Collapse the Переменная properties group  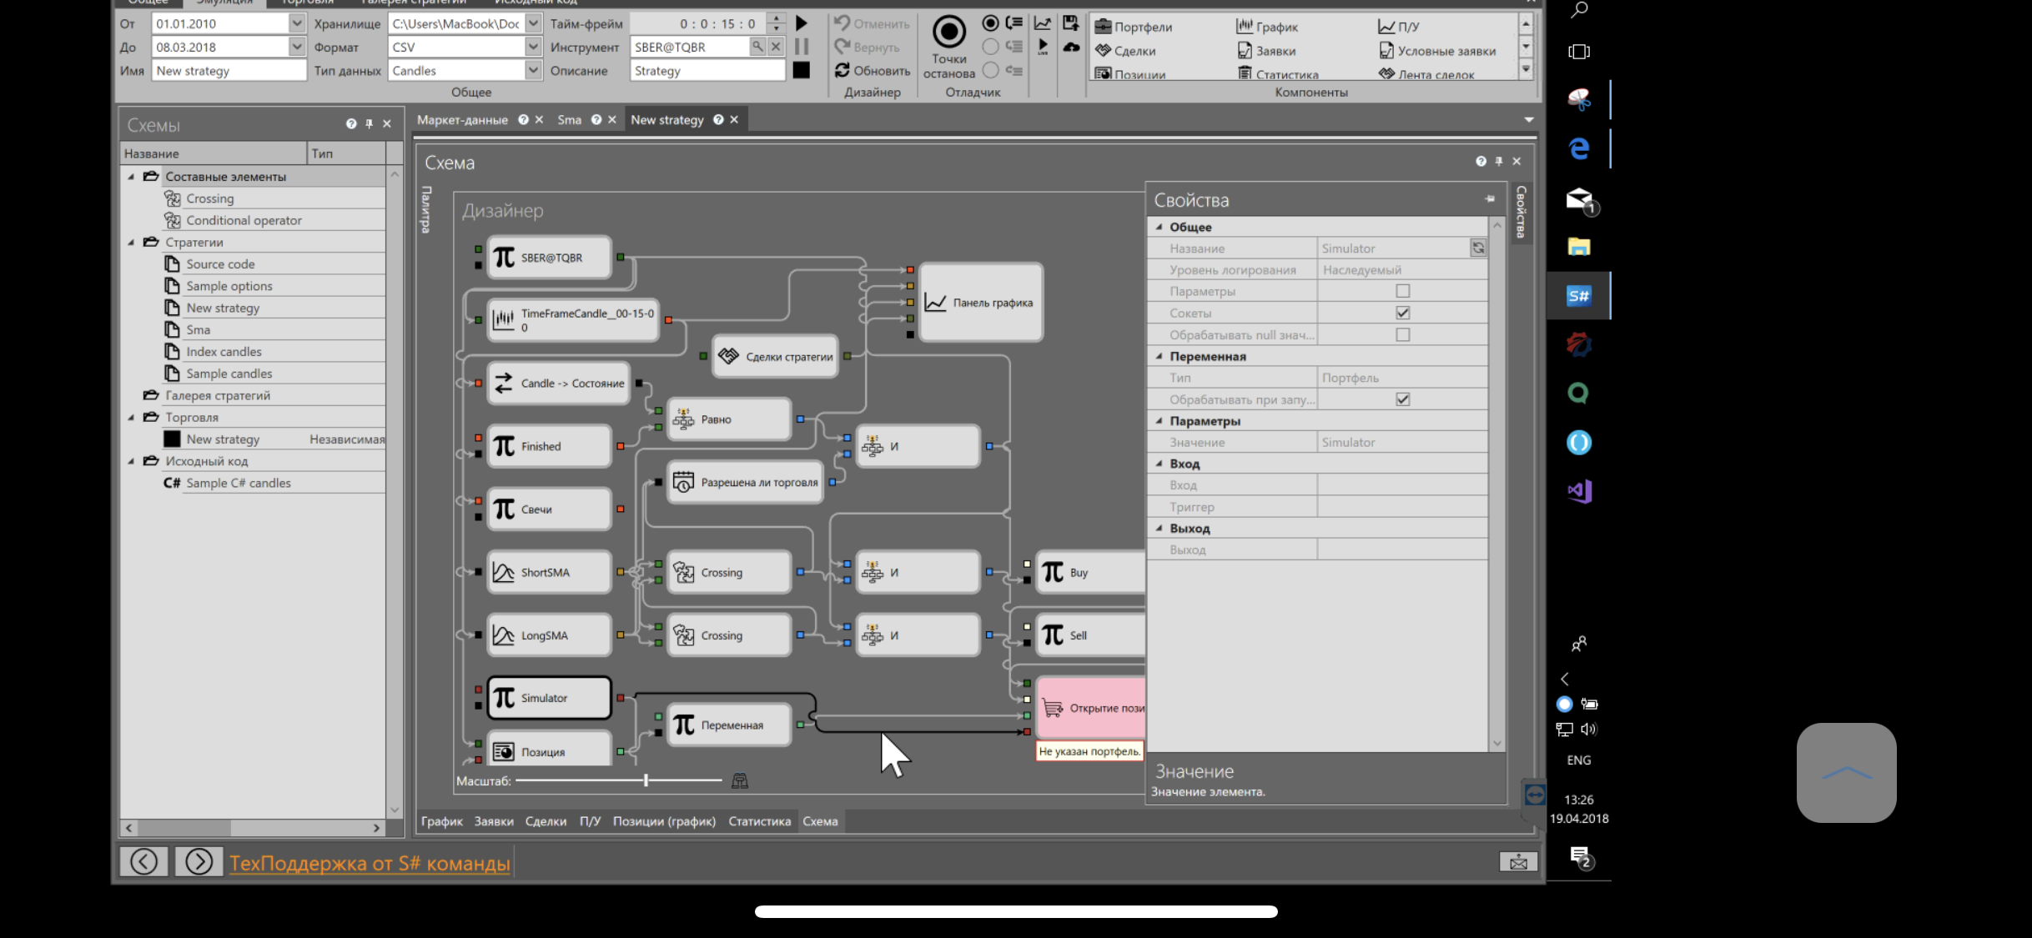1159,356
